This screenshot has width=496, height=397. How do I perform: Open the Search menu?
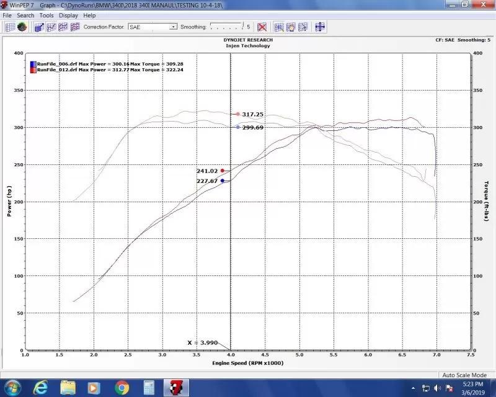pyautogui.click(x=25, y=15)
